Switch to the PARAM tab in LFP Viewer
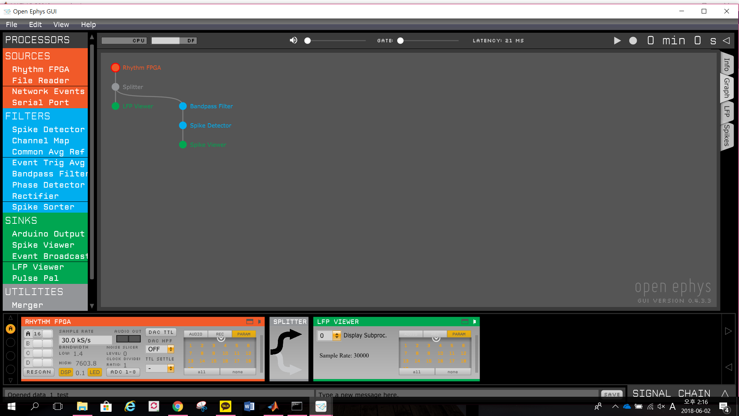 (460, 334)
